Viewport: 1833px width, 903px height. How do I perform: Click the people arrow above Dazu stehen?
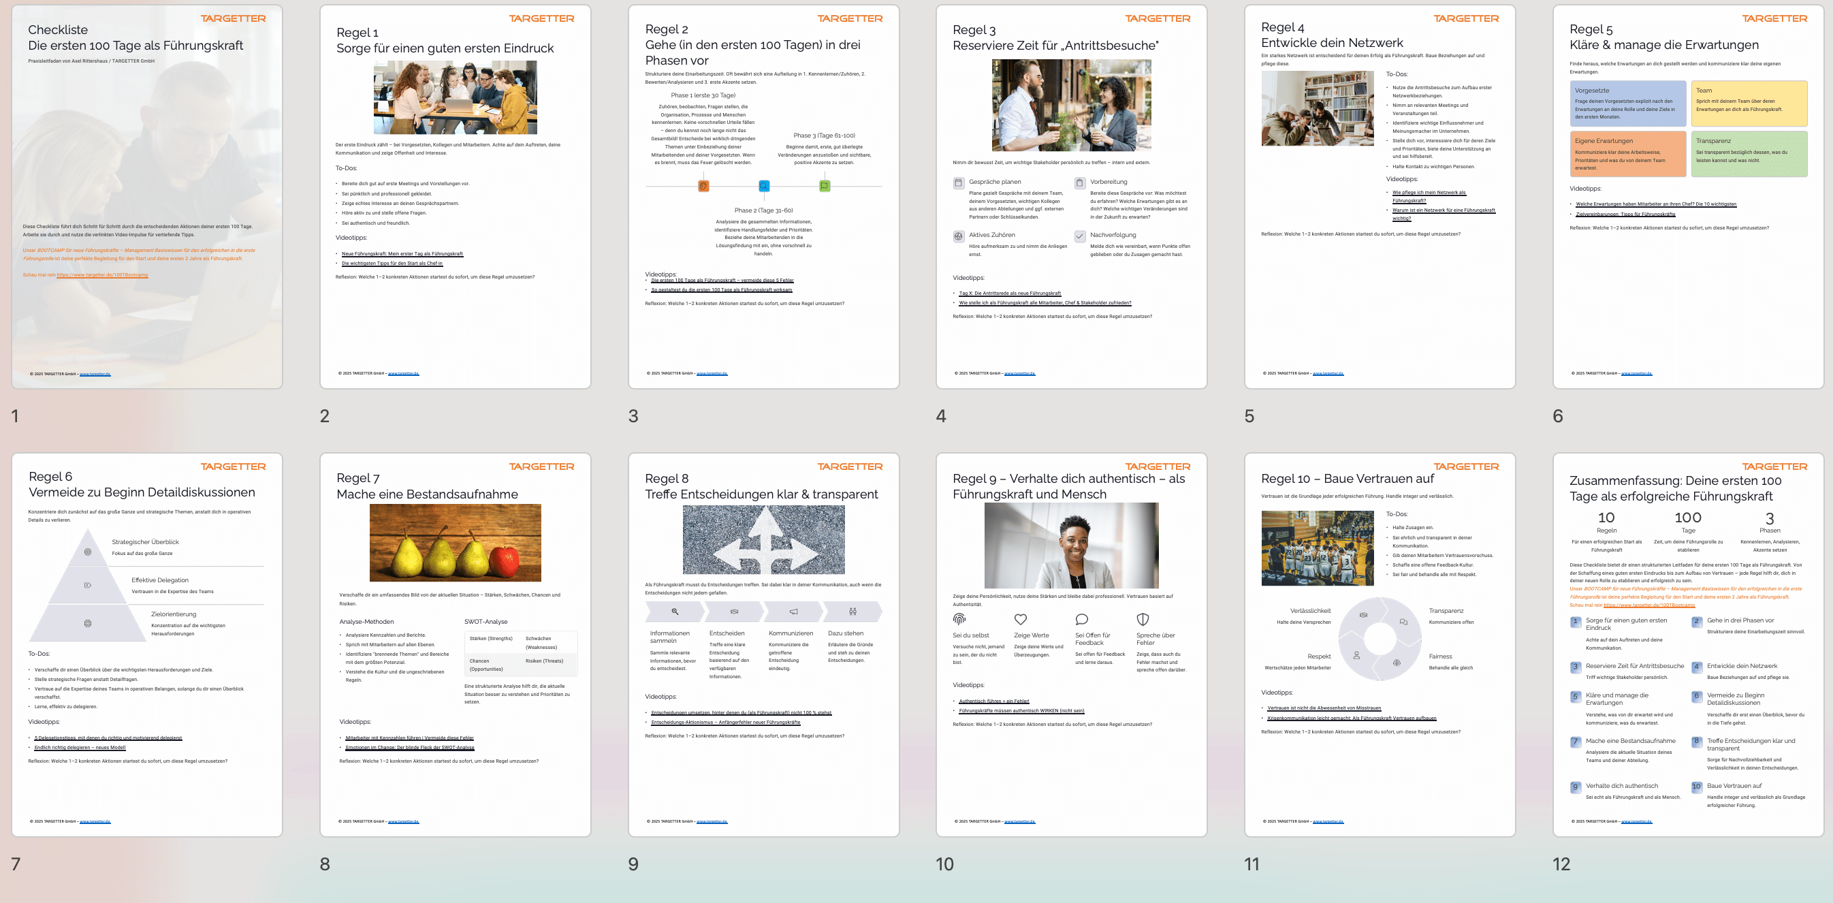coord(852,612)
